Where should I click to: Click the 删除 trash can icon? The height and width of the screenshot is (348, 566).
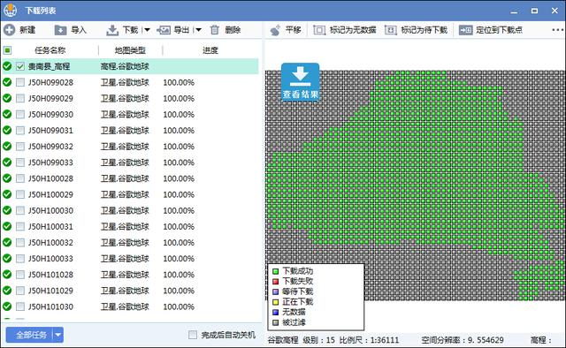(215, 30)
